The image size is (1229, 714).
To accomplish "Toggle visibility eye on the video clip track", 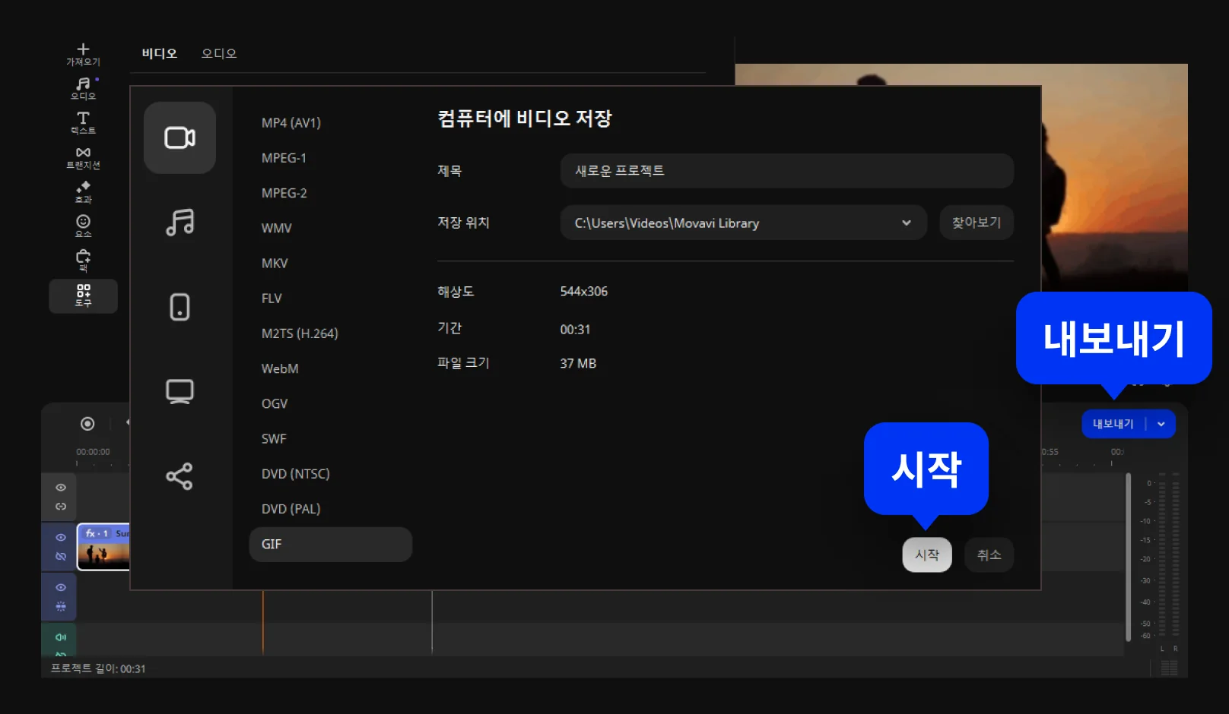I will tap(61, 537).
